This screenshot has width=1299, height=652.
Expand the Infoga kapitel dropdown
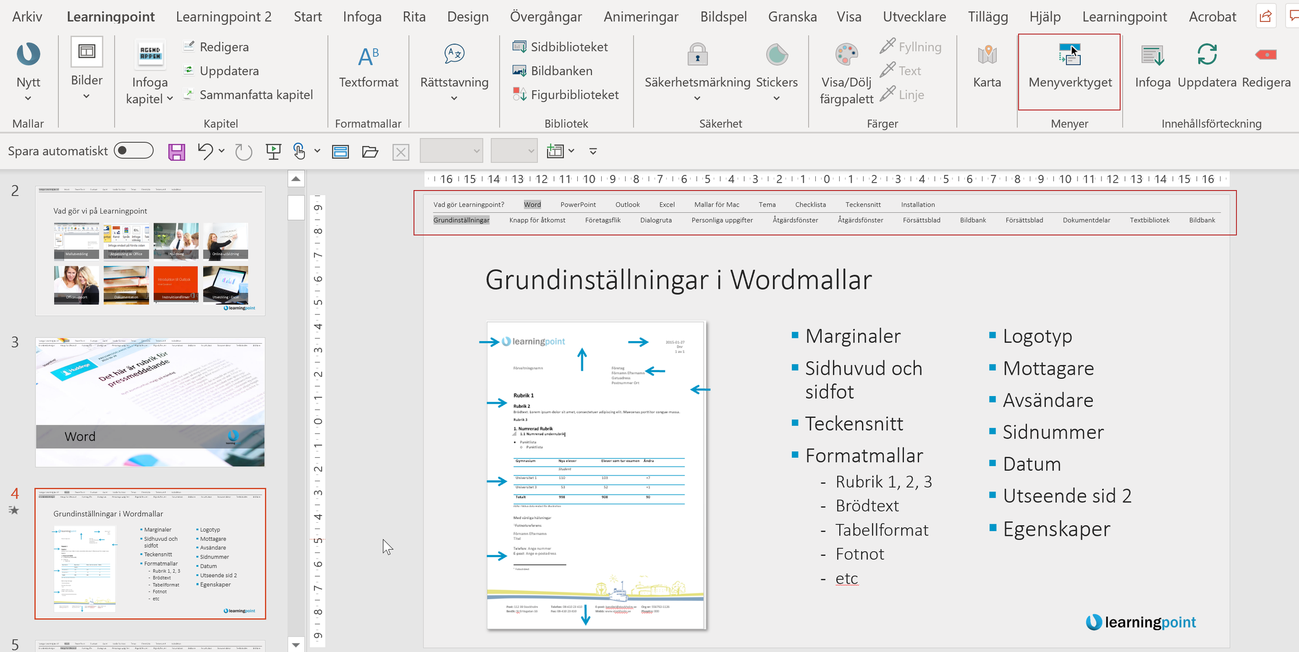pos(170,99)
